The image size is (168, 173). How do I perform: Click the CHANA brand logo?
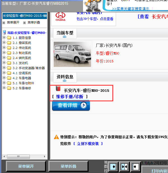click(60, 17)
